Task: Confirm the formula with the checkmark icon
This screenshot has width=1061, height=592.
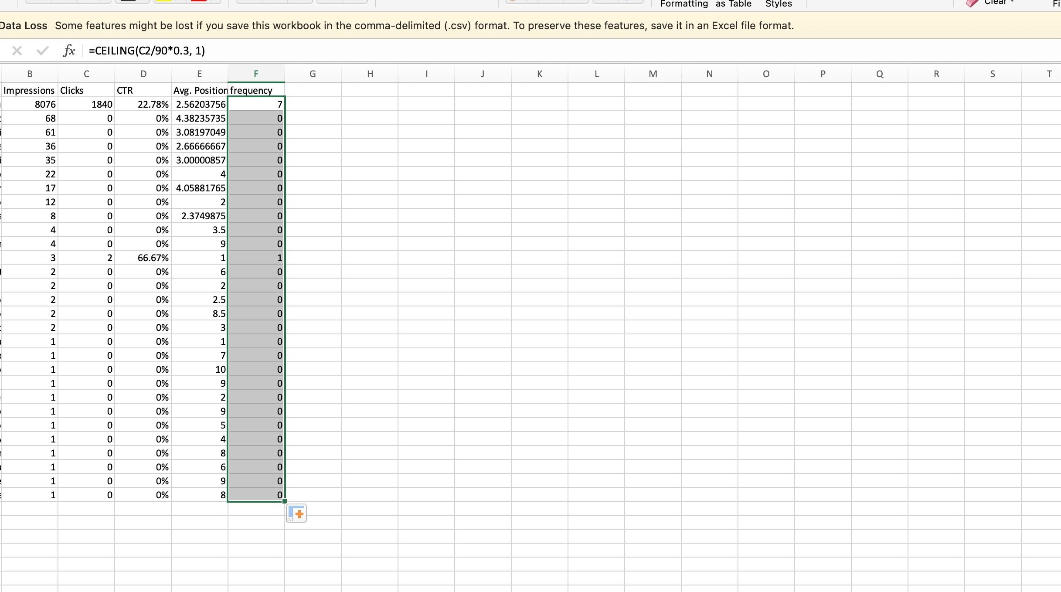Action: tap(42, 51)
